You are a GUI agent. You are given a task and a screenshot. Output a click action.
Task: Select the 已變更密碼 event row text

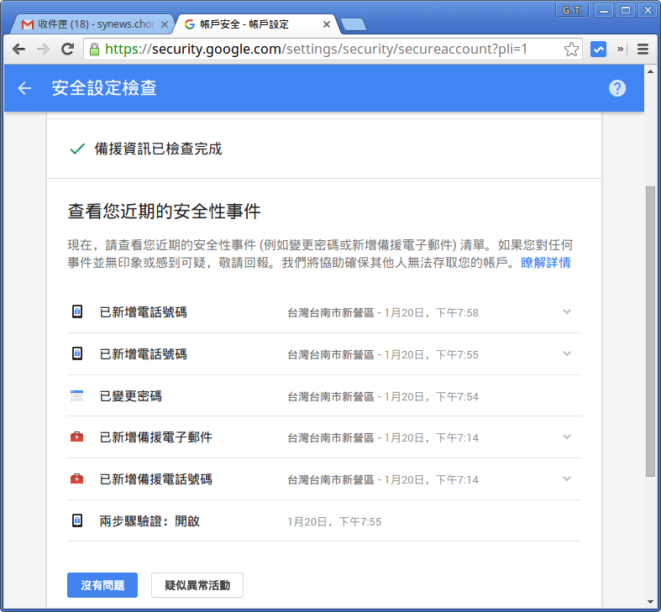tap(131, 395)
